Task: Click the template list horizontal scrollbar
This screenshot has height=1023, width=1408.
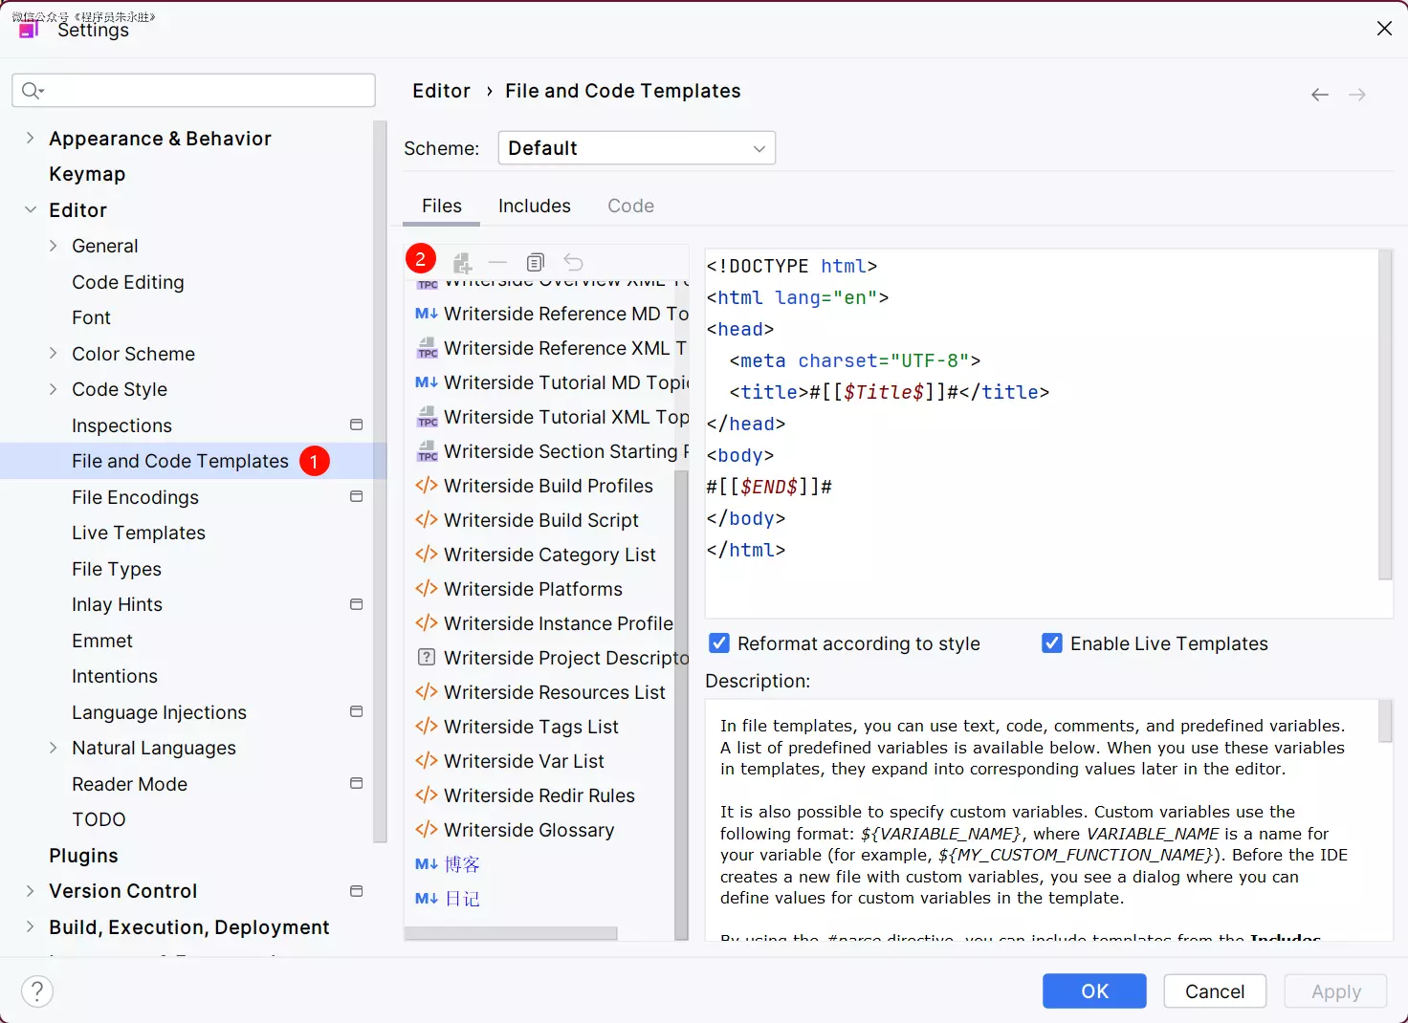Action: [511, 933]
